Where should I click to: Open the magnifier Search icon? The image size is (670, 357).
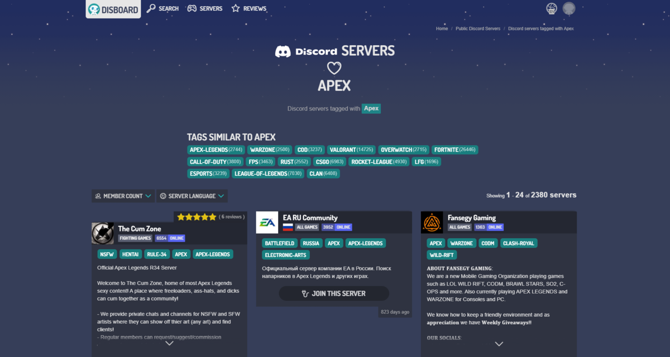151,8
